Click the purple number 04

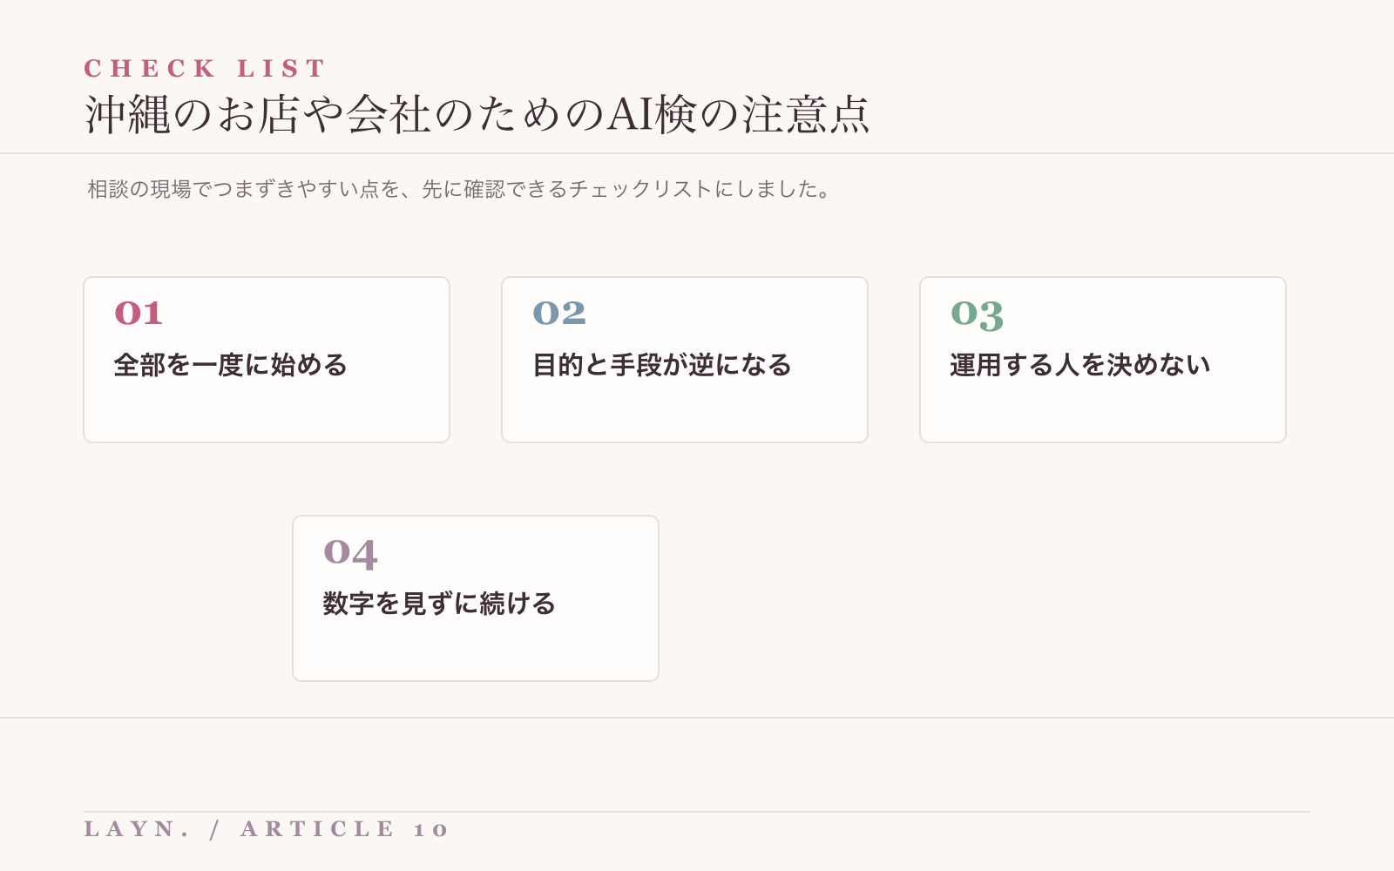(350, 554)
